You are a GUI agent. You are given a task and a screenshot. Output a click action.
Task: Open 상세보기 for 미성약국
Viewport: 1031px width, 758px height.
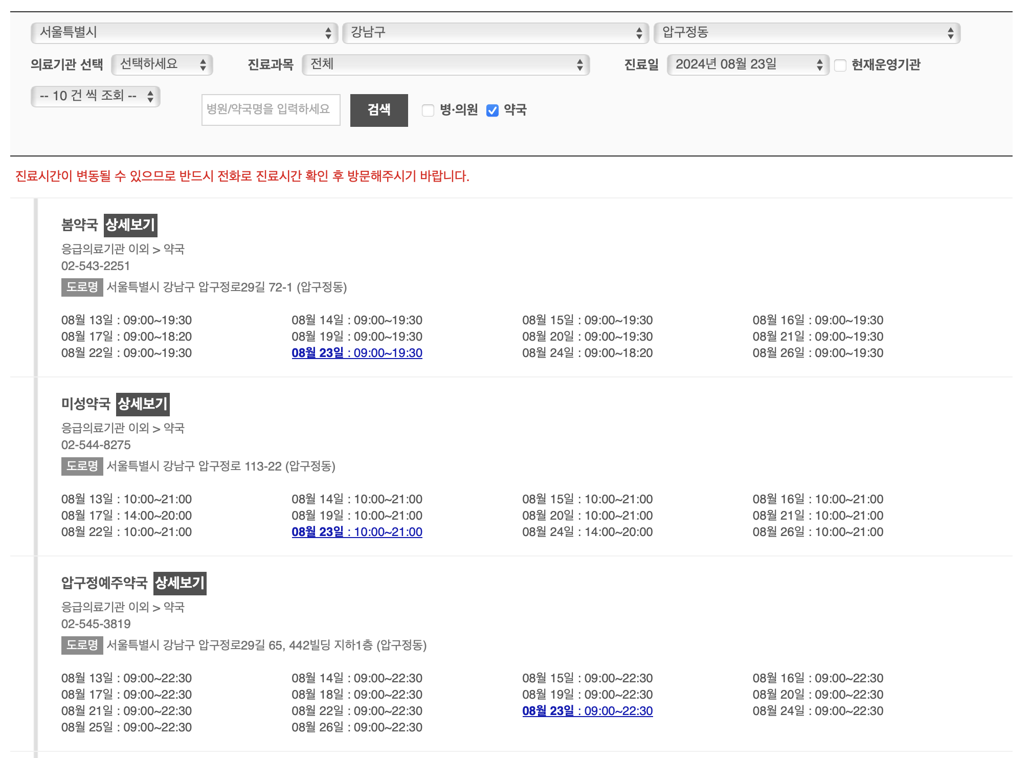pos(143,404)
